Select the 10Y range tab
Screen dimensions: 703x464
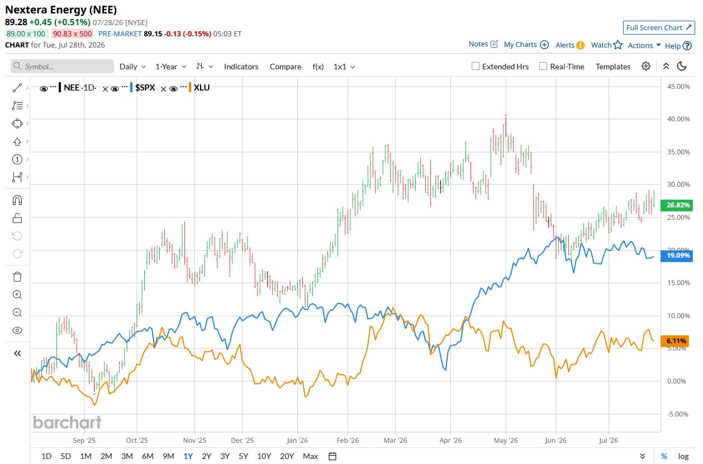point(264,456)
